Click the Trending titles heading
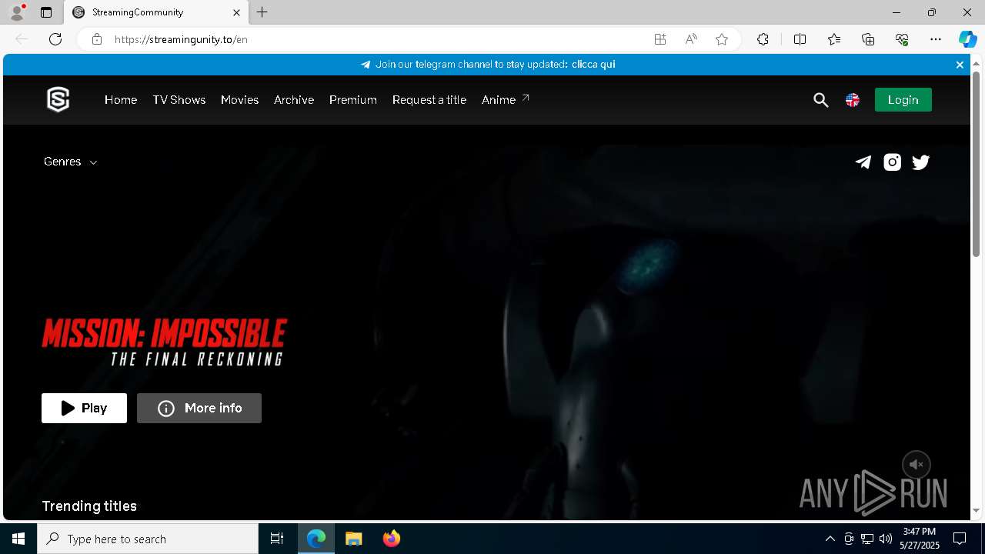Screen dimensions: 985x554 (x=89, y=506)
